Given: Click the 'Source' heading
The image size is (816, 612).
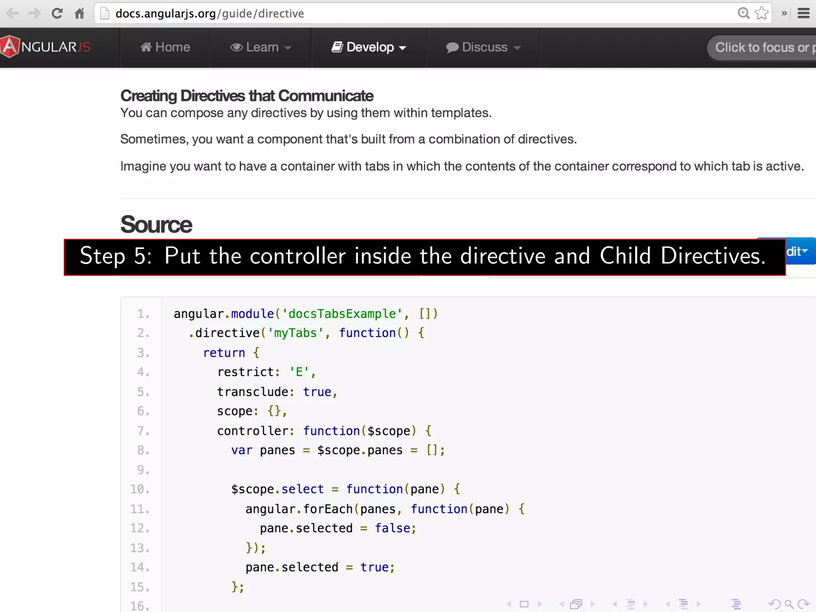Looking at the screenshot, I should pyautogui.click(x=156, y=224).
